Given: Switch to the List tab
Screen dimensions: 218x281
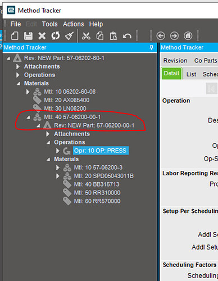Looking at the screenshot, I should pos(191,74).
